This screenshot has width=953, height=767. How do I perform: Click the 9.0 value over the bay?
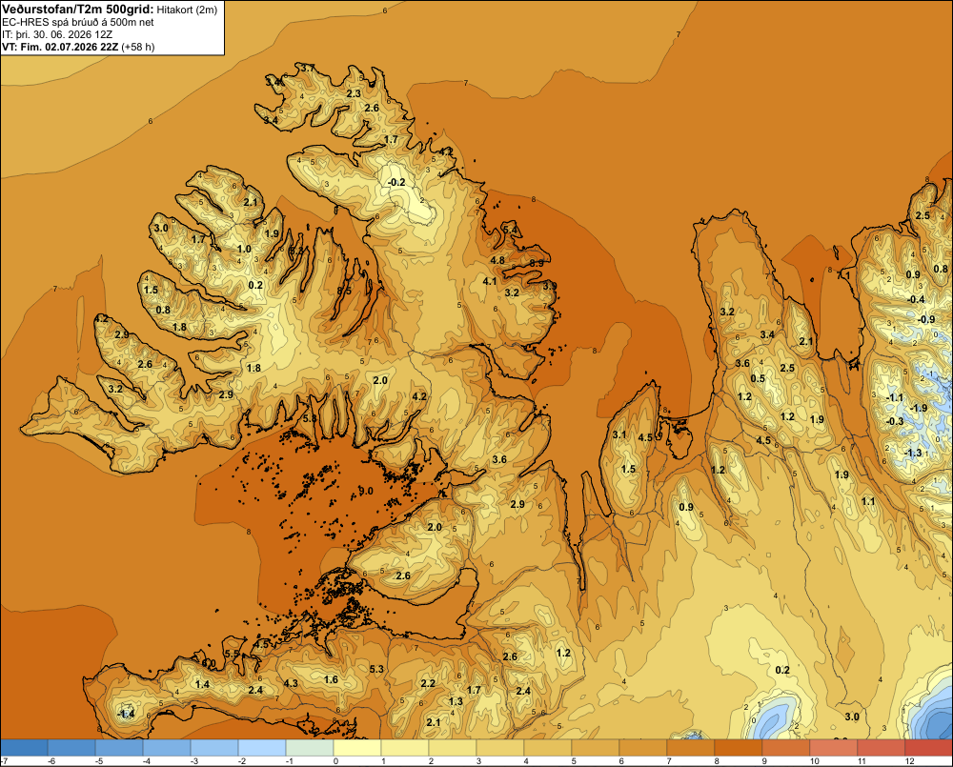click(366, 491)
